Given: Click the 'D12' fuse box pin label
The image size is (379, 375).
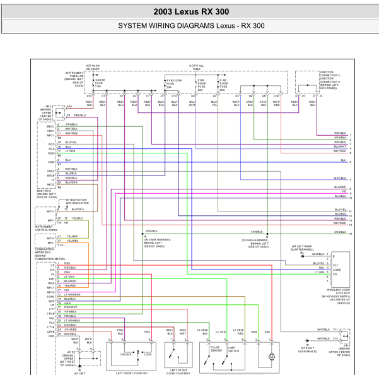Looking at the screenshot, I should (174, 96).
